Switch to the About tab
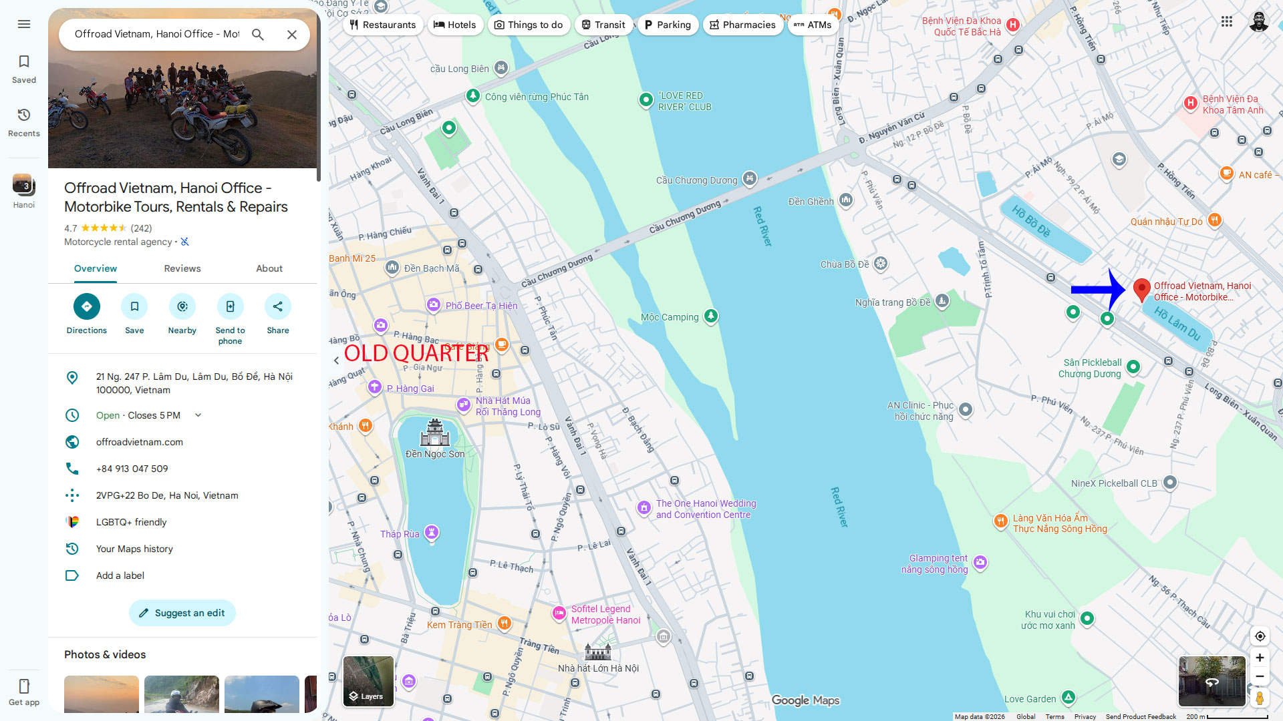Image resolution: width=1283 pixels, height=721 pixels. coord(269,268)
